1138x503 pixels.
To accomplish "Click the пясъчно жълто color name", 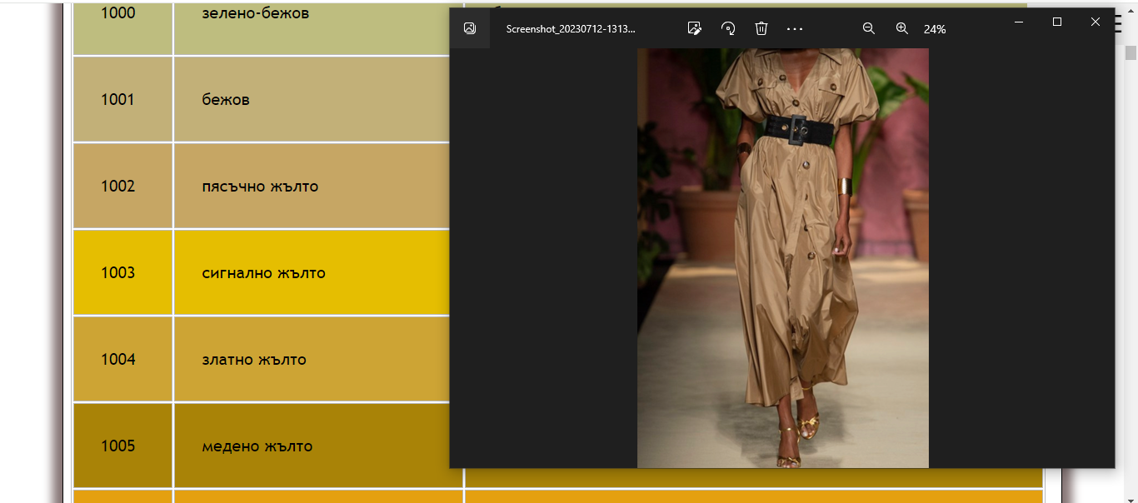I will (260, 187).
